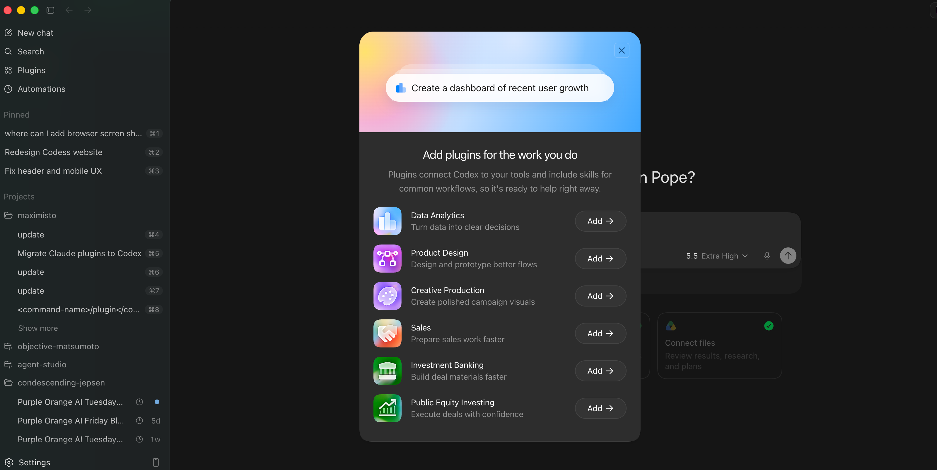Add the Investment Banking plugin
This screenshot has height=470, width=937.
(x=600, y=371)
